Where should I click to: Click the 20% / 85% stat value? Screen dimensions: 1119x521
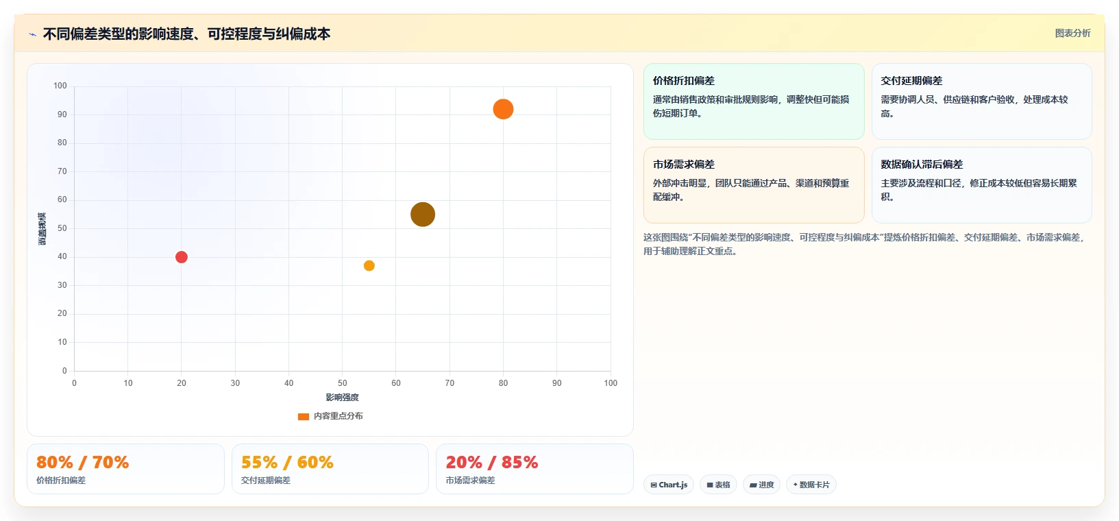pyautogui.click(x=492, y=463)
